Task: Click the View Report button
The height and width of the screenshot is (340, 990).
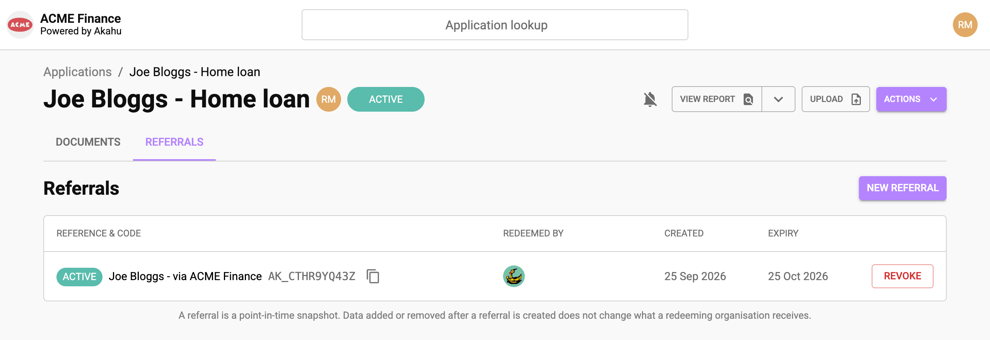Action: point(717,99)
